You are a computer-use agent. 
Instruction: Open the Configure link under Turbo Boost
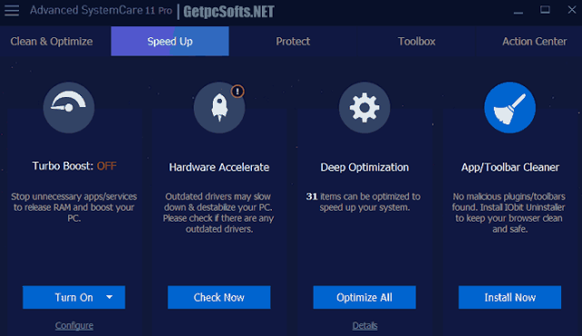[75, 326]
